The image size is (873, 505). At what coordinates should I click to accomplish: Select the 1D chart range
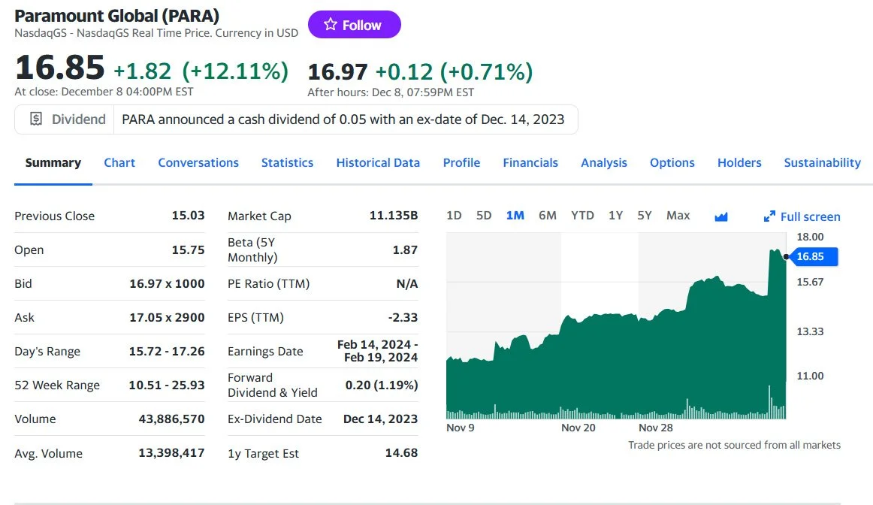454,216
